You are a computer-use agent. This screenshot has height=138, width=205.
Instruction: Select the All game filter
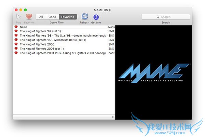[41, 17]
